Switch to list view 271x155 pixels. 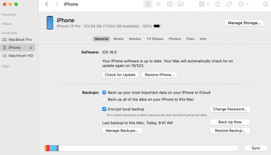(x=158, y=4)
